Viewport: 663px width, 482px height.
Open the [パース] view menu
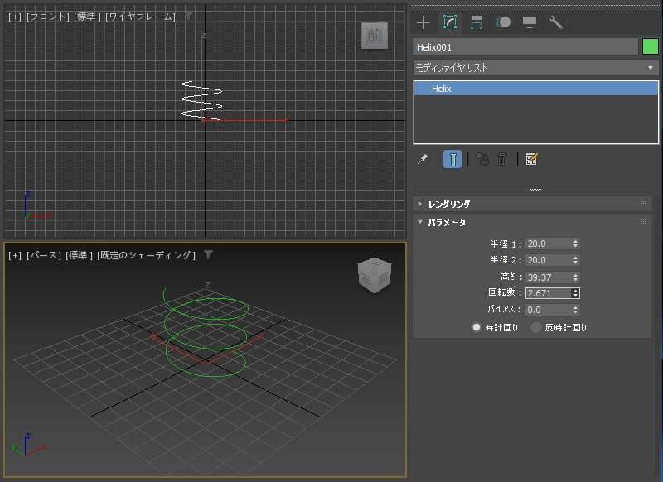[x=44, y=255]
